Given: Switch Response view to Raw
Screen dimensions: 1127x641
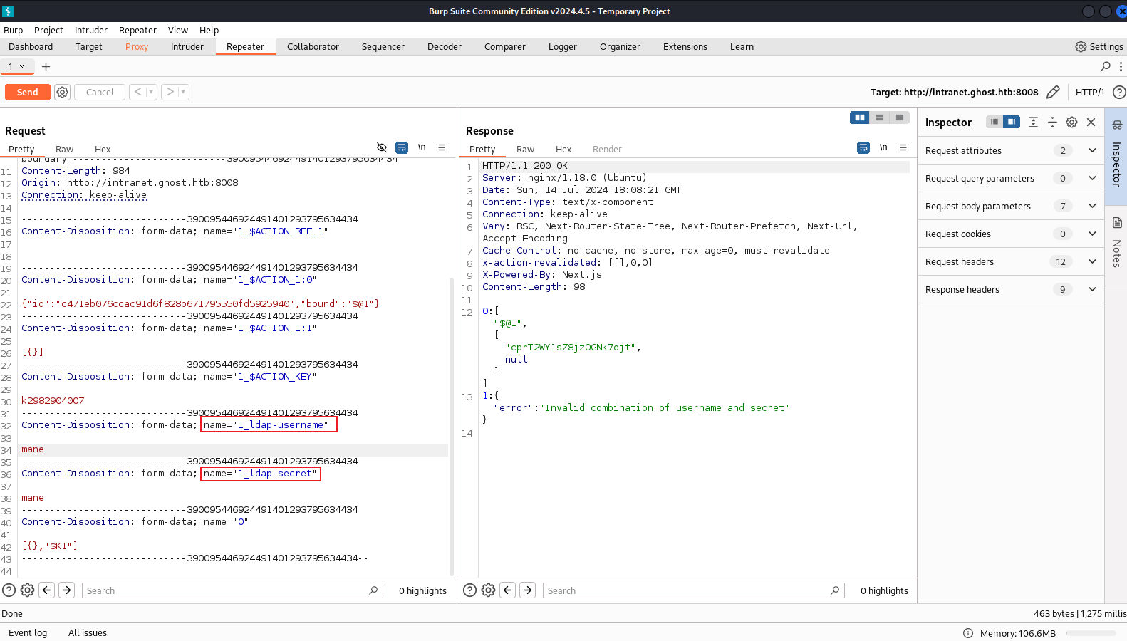Looking at the screenshot, I should pos(525,149).
